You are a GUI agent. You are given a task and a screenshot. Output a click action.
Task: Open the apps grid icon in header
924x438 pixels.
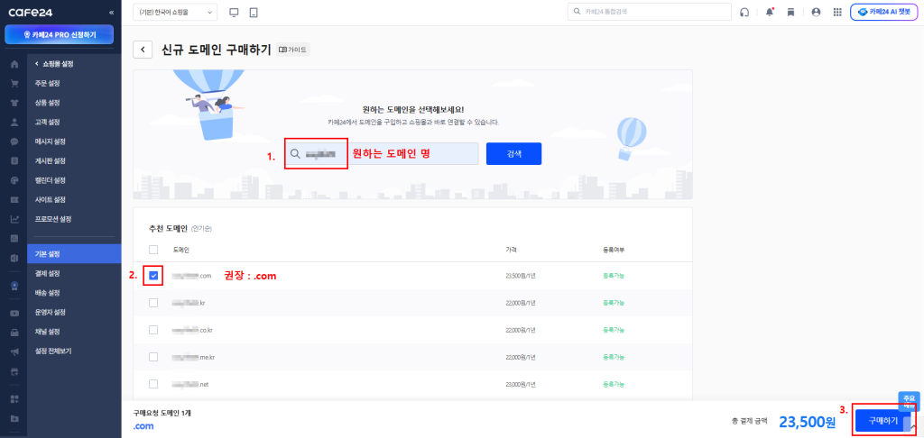tap(837, 13)
